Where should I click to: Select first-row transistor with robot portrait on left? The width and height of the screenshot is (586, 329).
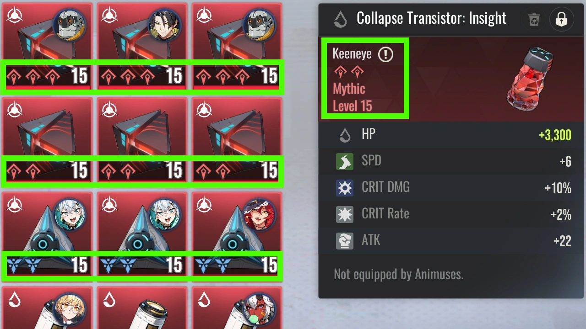click(x=47, y=46)
